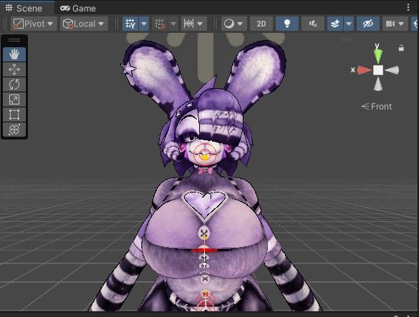
Task: Click the Front perspective label
Action: click(377, 107)
